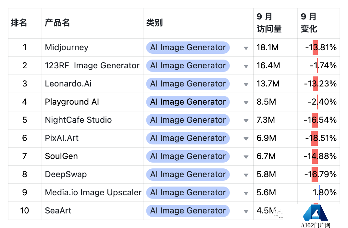This screenshot has width=348, height=228.
Task: Select the NightCafe Studio product name
Action: [78, 120]
